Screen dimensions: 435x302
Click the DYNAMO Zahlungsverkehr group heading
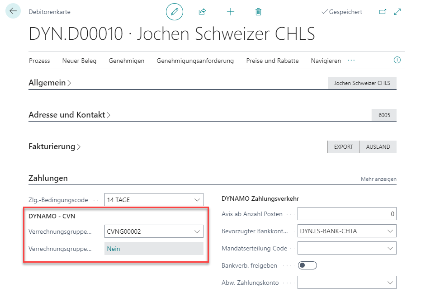(260, 198)
